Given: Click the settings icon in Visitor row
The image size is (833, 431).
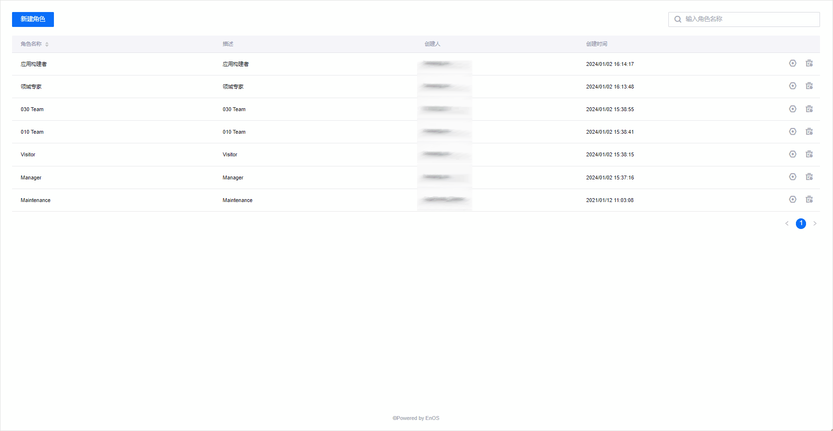Looking at the screenshot, I should coord(793,154).
